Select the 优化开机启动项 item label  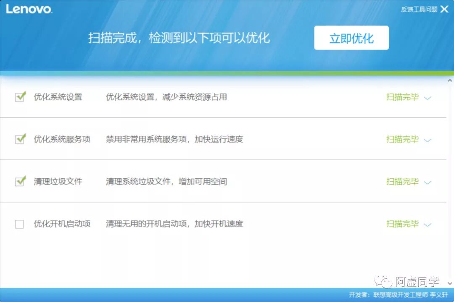click(62, 224)
